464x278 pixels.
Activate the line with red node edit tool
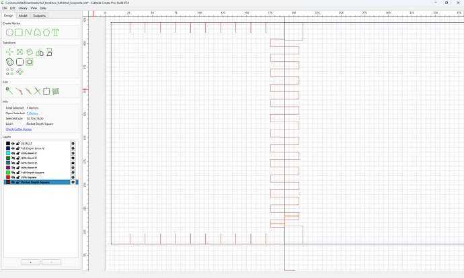tap(19, 91)
